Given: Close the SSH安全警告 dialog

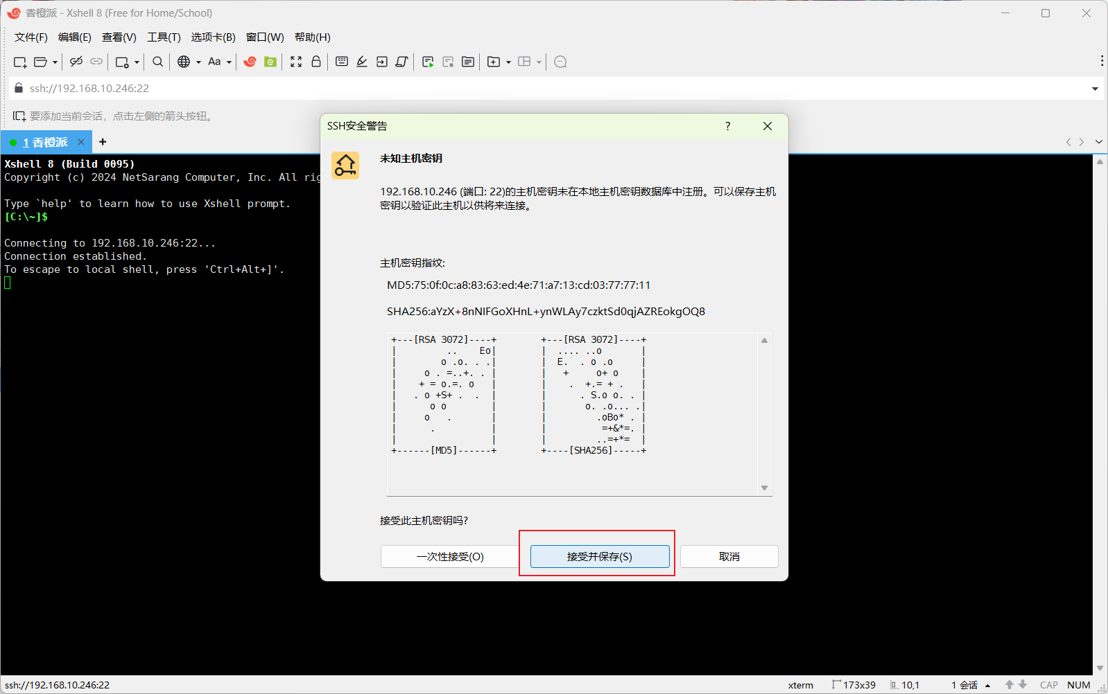Looking at the screenshot, I should [x=768, y=126].
